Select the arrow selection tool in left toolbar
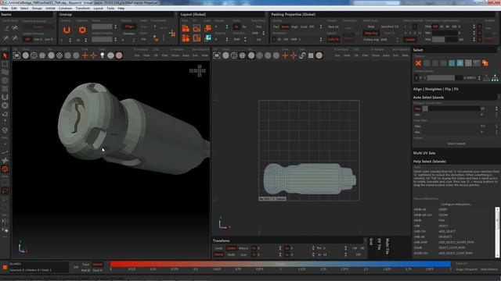501x281 pixels. pyautogui.click(x=5, y=55)
